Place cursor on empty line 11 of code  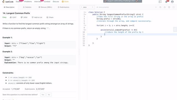tap(132, 34)
